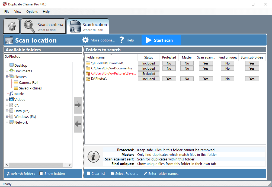Open the Select Folder dialog icon
The image size is (272, 187).
coord(112,173)
